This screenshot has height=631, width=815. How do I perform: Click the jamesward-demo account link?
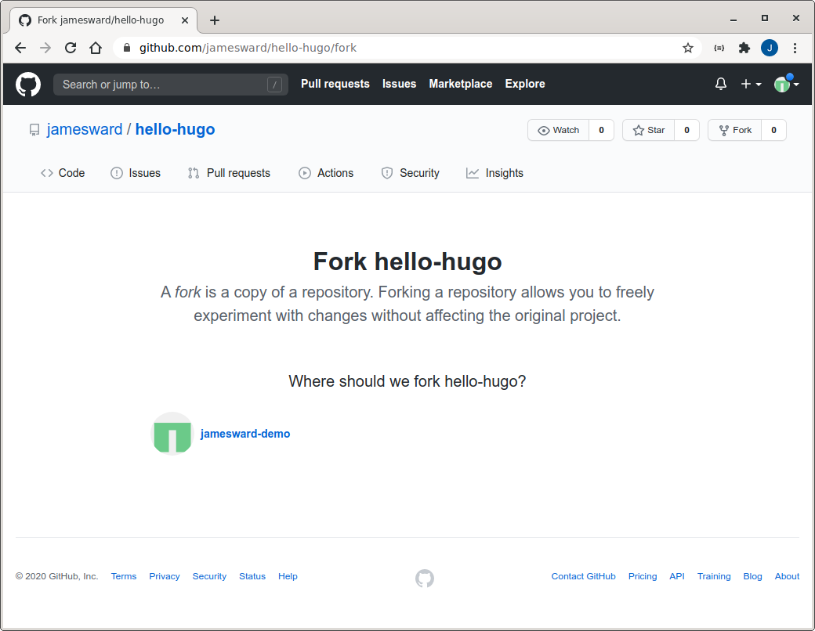pyautogui.click(x=245, y=434)
